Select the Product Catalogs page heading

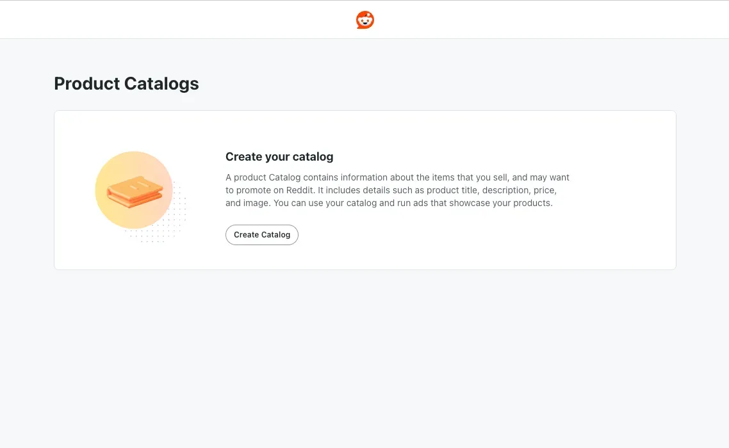click(126, 84)
